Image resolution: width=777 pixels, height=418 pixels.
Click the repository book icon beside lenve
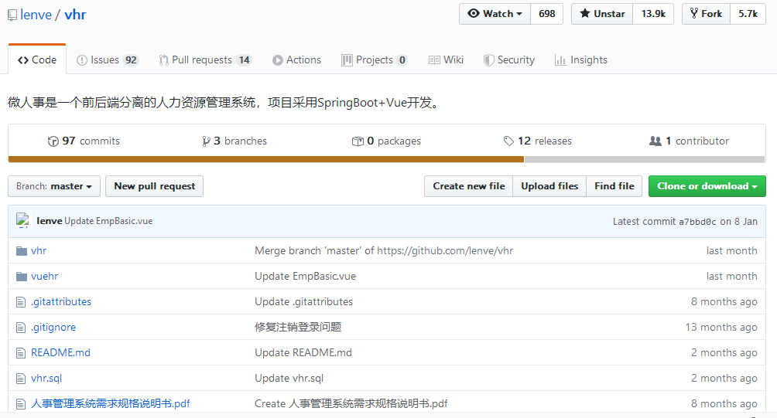point(12,15)
